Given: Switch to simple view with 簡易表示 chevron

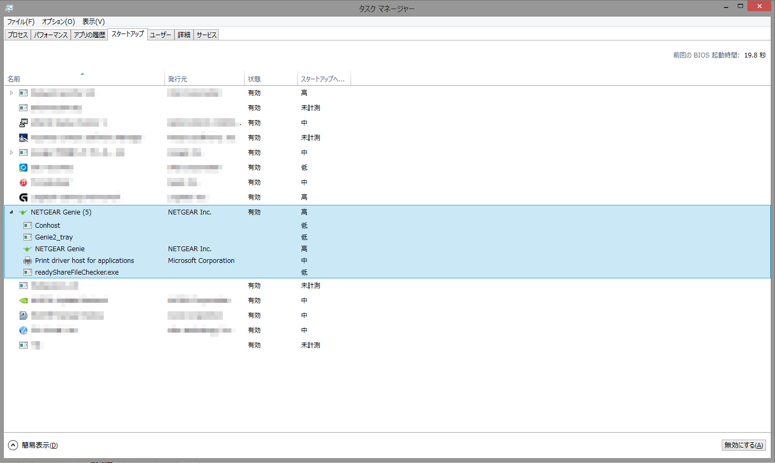Looking at the screenshot, I should pos(13,445).
